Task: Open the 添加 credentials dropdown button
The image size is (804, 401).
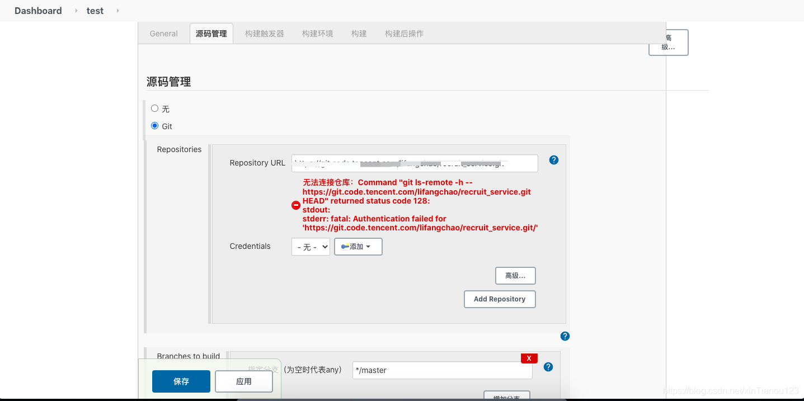Action: point(358,247)
